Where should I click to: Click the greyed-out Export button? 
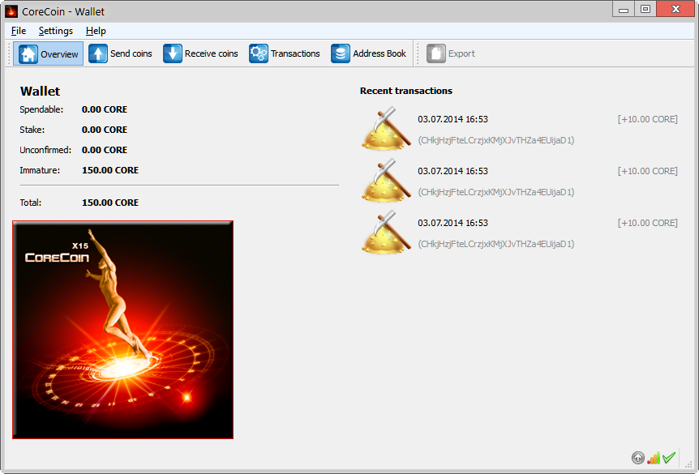pyautogui.click(x=451, y=54)
